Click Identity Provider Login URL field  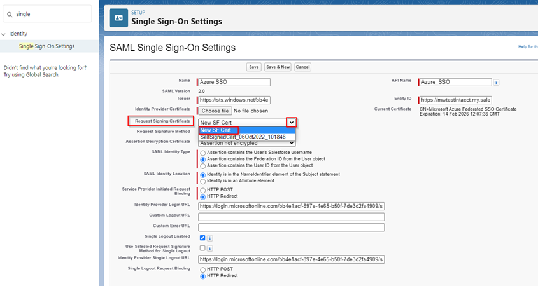pyautogui.click(x=292, y=206)
